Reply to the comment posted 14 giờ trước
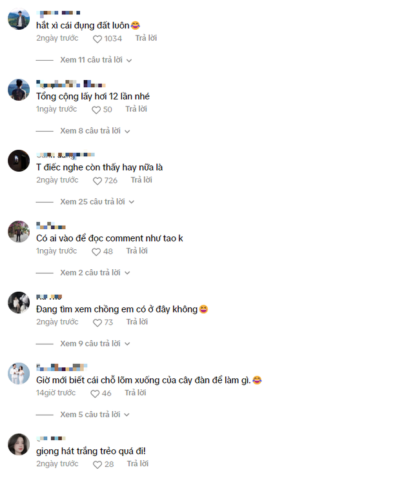413x479 pixels. [x=136, y=392]
